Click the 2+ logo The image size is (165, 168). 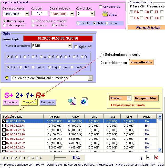pos(19,95)
